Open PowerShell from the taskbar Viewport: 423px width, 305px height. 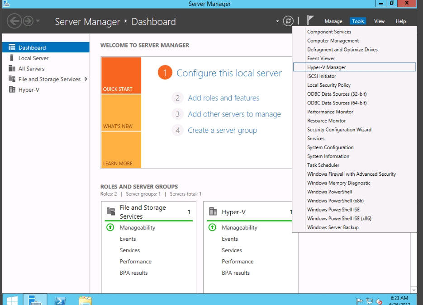point(61,300)
